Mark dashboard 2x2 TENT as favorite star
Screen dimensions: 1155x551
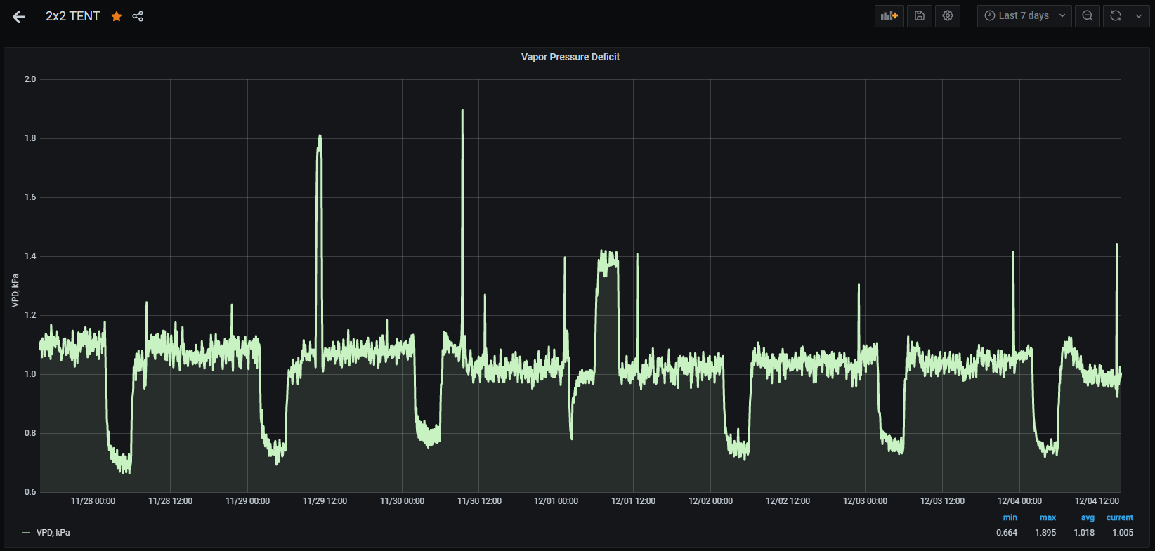[x=117, y=16]
